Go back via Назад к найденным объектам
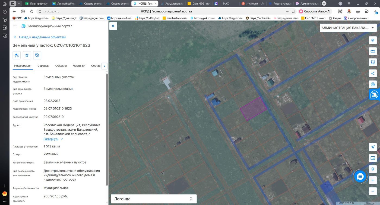The width and height of the screenshot is (380, 205). (x=40, y=37)
